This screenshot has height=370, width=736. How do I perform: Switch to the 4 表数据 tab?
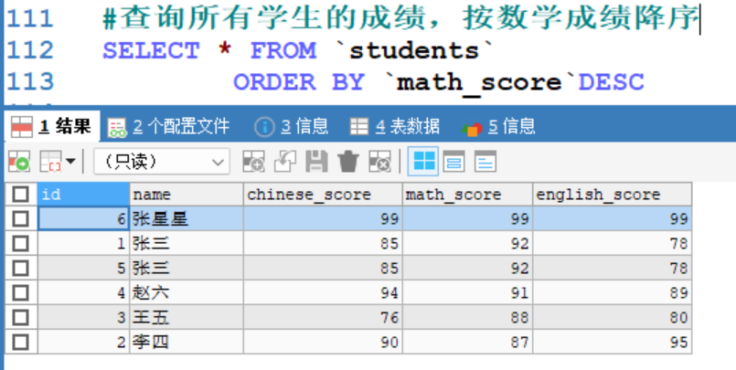pos(395,127)
